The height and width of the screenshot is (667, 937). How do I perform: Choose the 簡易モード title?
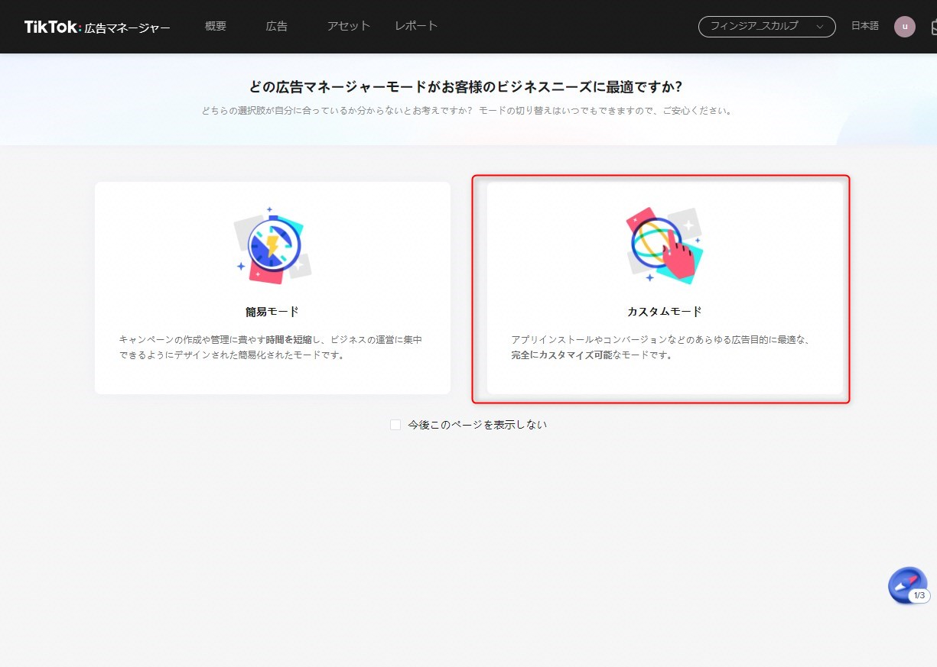tap(272, 312)
